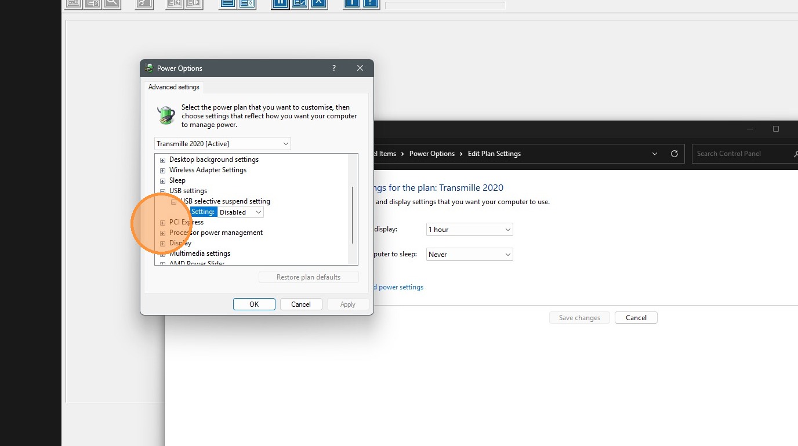The width and height of the screenshot is (798, 446).
Task: Open the Setting dropdown showing Disabled
Action: (241, 212)
